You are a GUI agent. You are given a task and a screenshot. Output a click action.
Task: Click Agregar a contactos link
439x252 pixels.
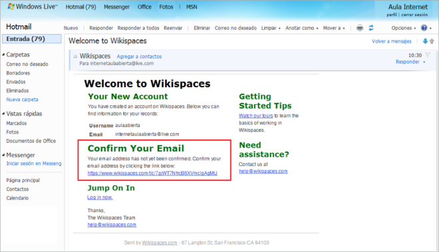(x=139, y=57)
